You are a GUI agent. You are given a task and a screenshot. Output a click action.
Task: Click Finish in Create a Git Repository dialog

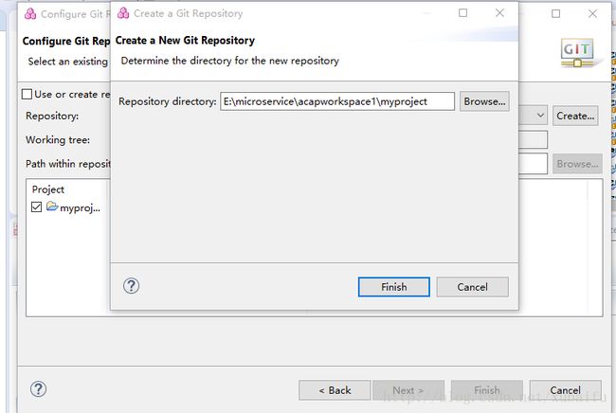[x=393, y=287]
